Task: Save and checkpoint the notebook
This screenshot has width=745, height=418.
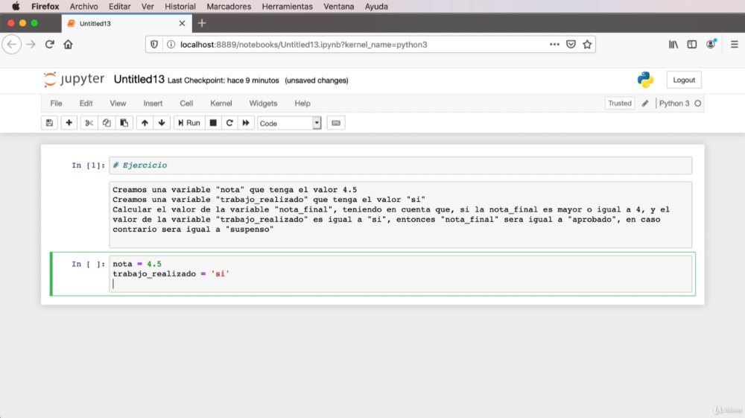Action: 49,123
